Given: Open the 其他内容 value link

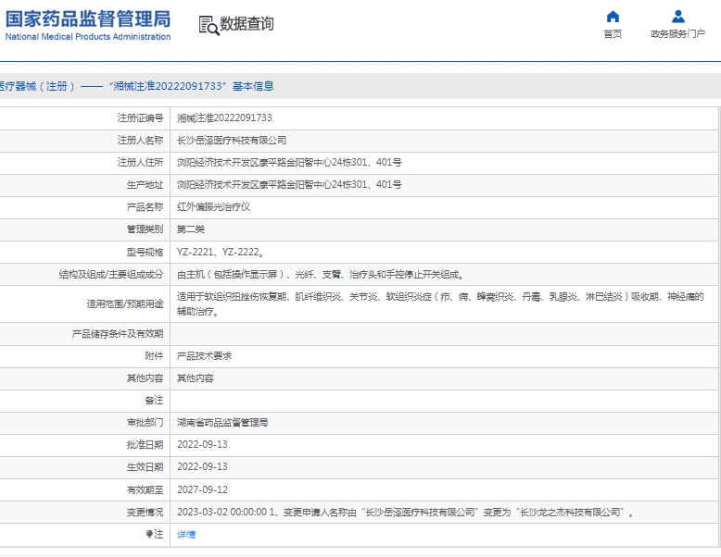Looking at the screenshot, I should (195, 378).
